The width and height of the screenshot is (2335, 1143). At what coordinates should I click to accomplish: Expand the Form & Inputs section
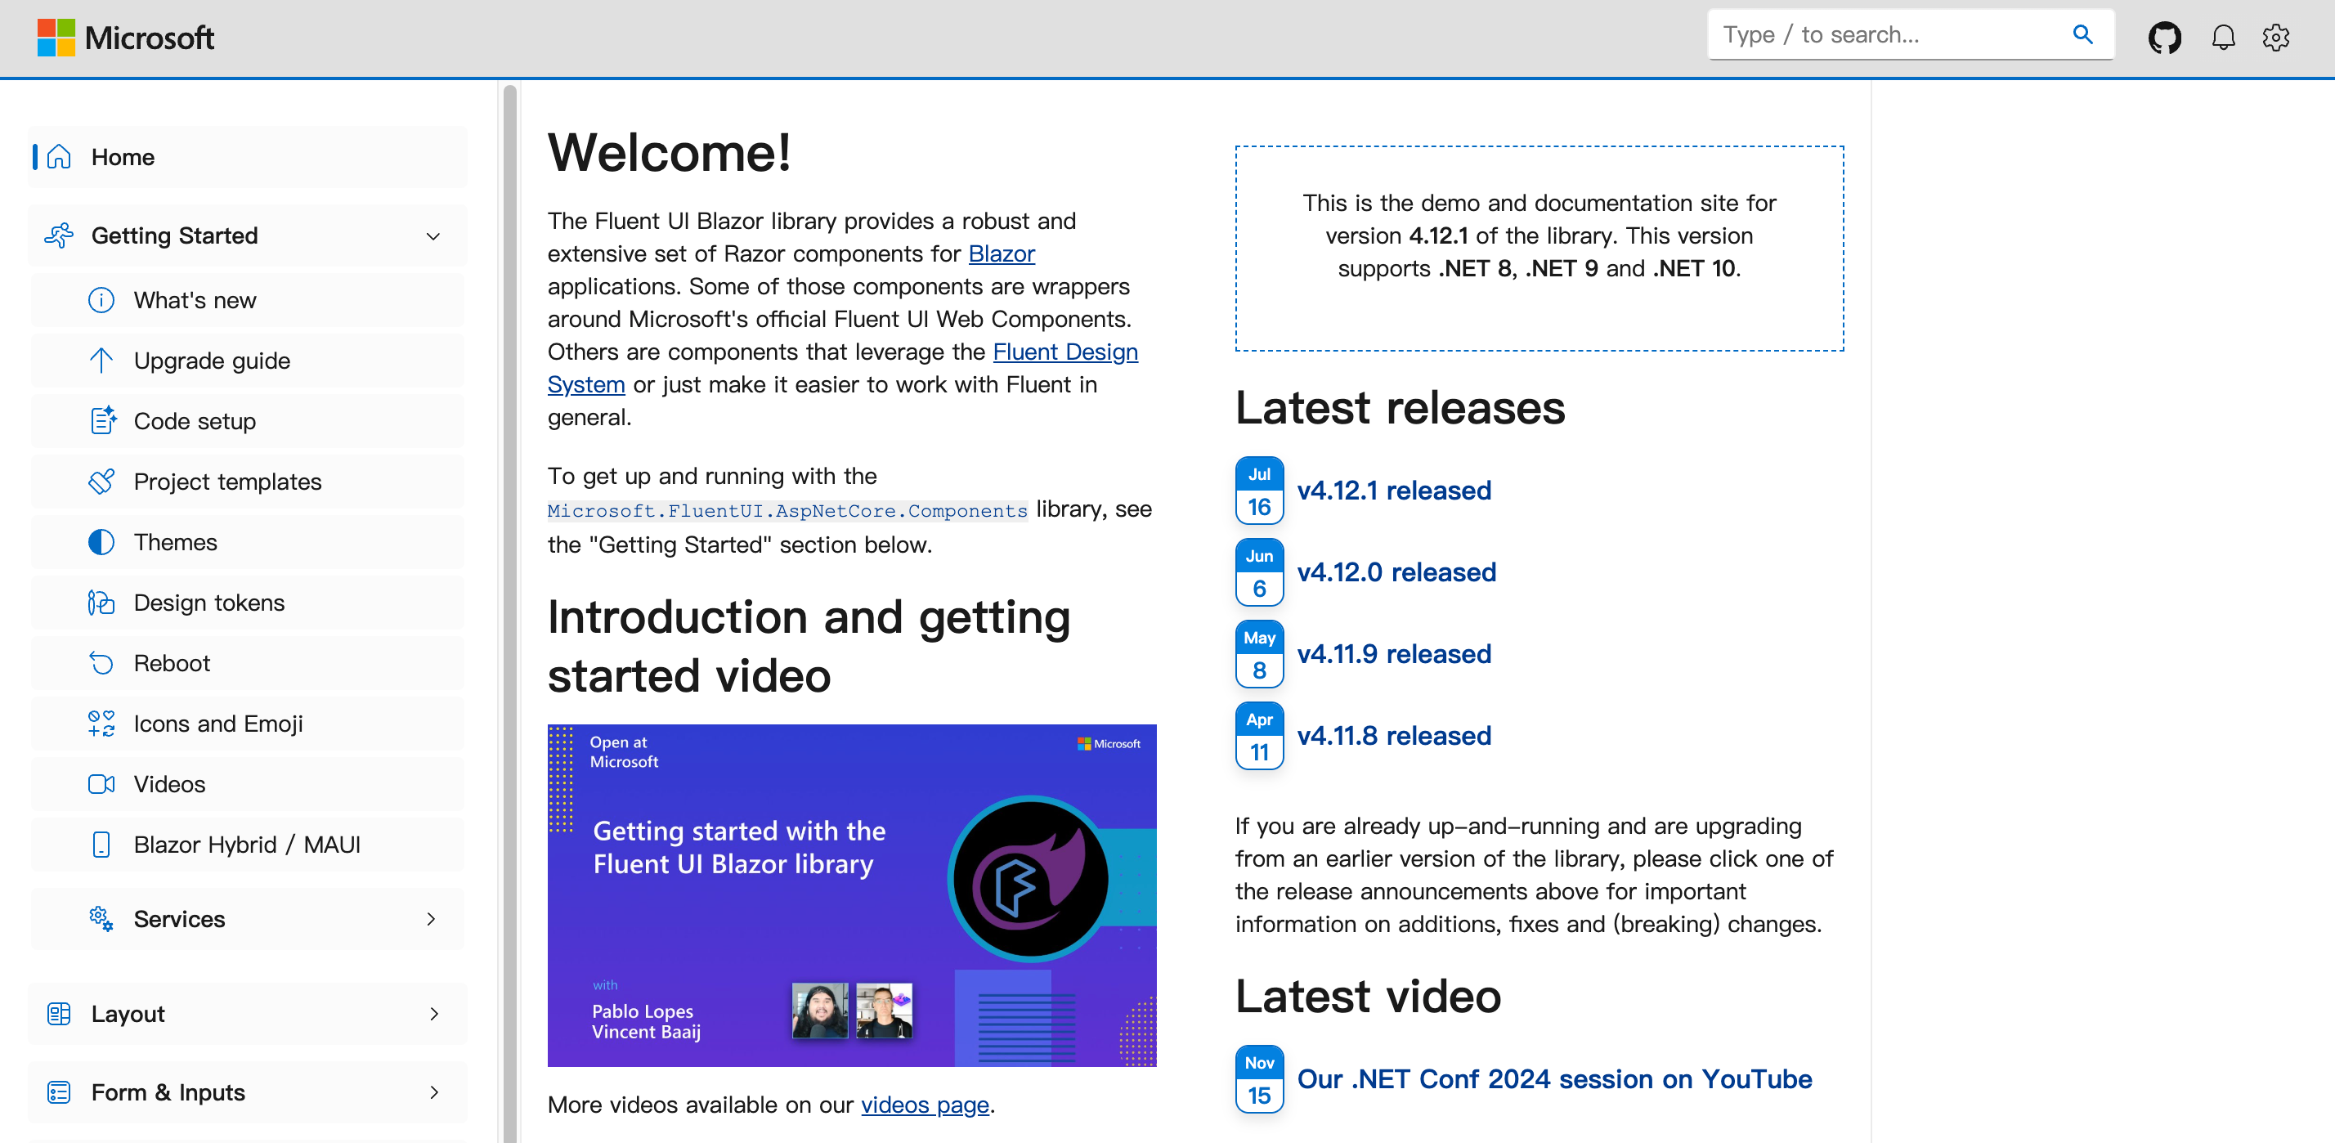[433, 1092]
